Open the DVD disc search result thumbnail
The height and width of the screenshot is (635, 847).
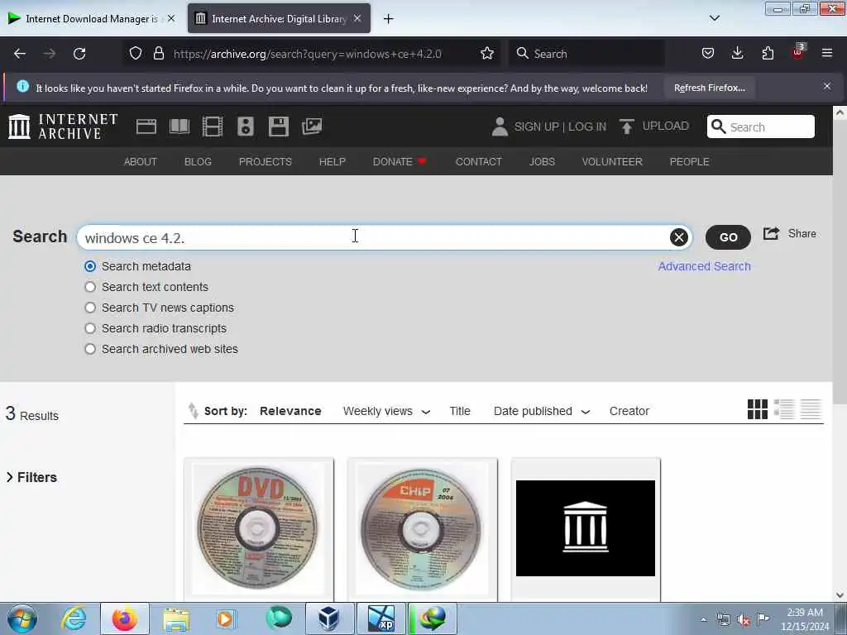[259, 529]
